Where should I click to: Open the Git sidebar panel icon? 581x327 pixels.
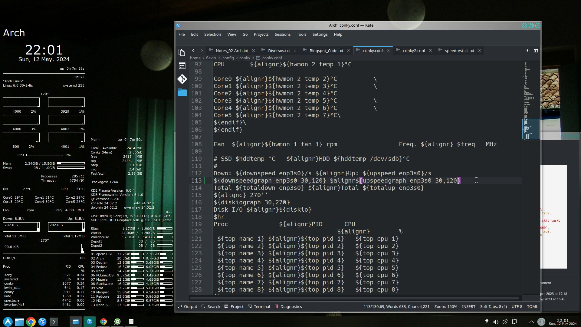[x=182, y=79]
